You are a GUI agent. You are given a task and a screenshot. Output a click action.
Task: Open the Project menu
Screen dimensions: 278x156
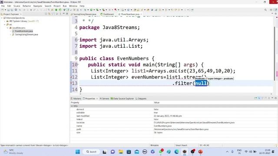57,6
